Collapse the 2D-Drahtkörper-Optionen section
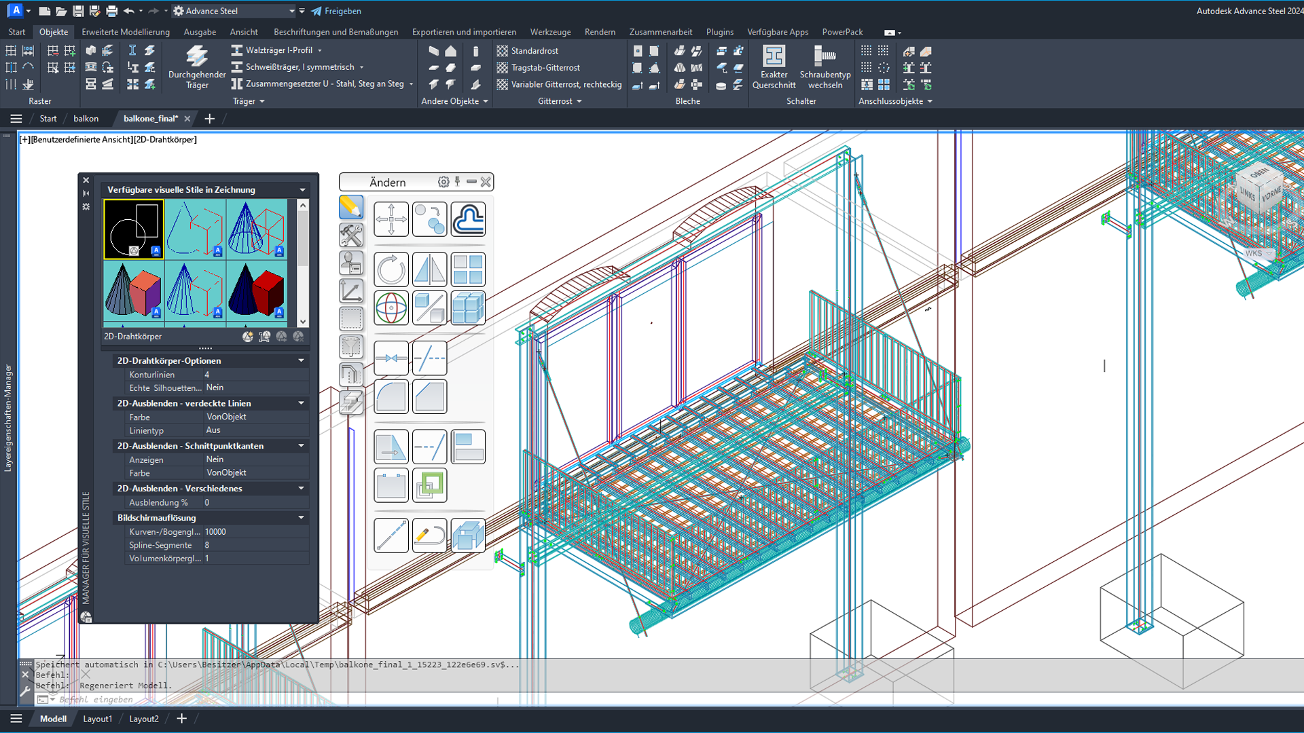This screenshot has height=733, width=1304. click(301, 361)
